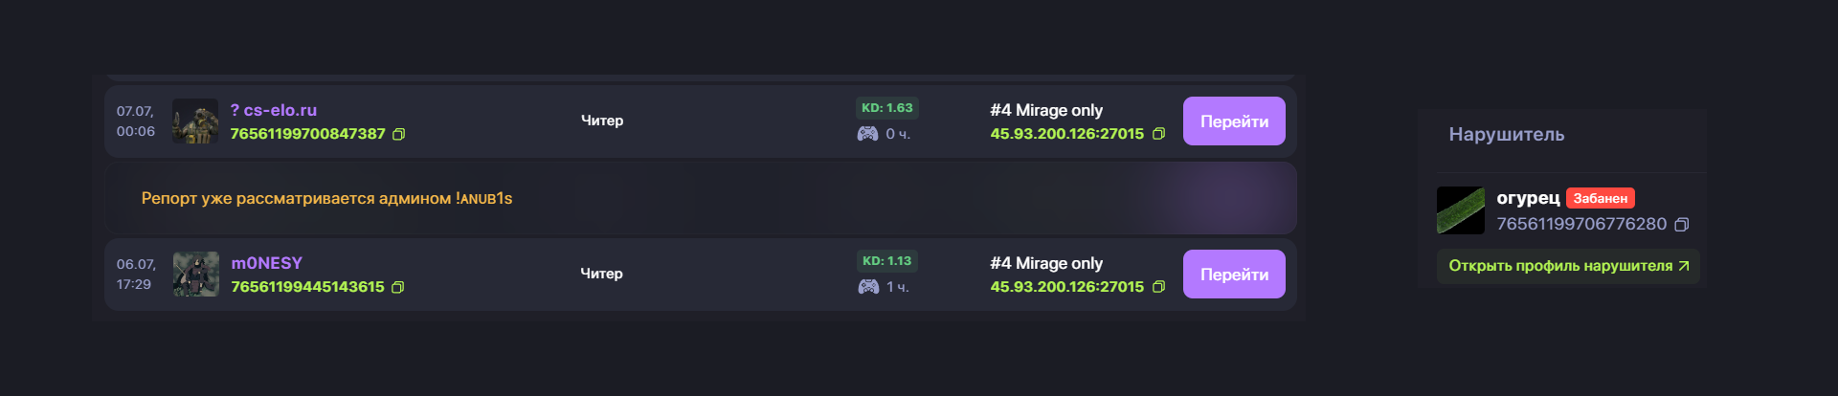
Task: Click the gamepad icon beside 0 ч.
Action: [x=867, y=134]
